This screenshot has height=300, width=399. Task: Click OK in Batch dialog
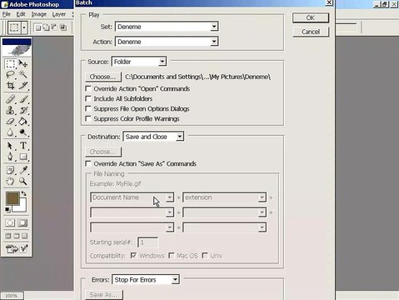(311, 17)
